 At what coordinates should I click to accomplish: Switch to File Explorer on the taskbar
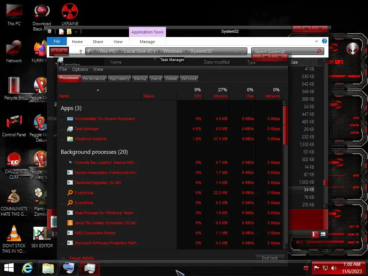pos(48,268)
